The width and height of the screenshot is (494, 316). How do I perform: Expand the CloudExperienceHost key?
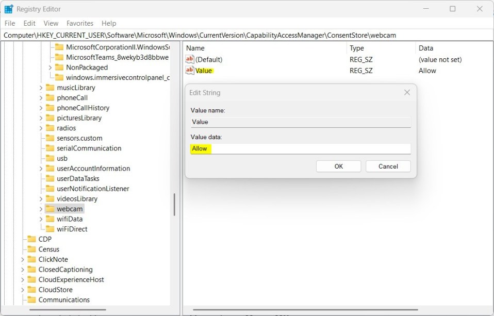click(x=22, y=280)
